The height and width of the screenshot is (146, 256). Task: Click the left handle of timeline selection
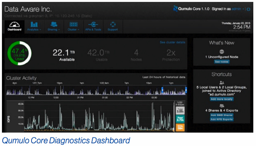(x=162, y=90)
